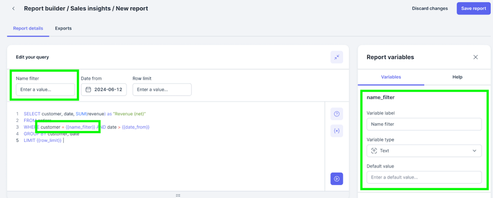
Task: Click Save report button
Action: 473,9
